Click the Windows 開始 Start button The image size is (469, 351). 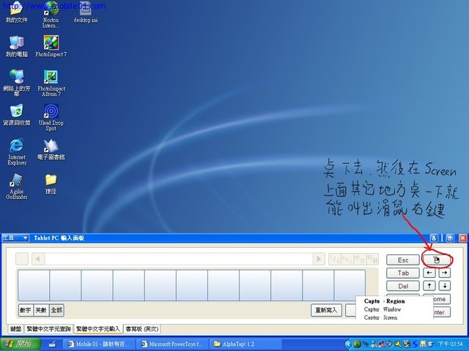point(21,344)
